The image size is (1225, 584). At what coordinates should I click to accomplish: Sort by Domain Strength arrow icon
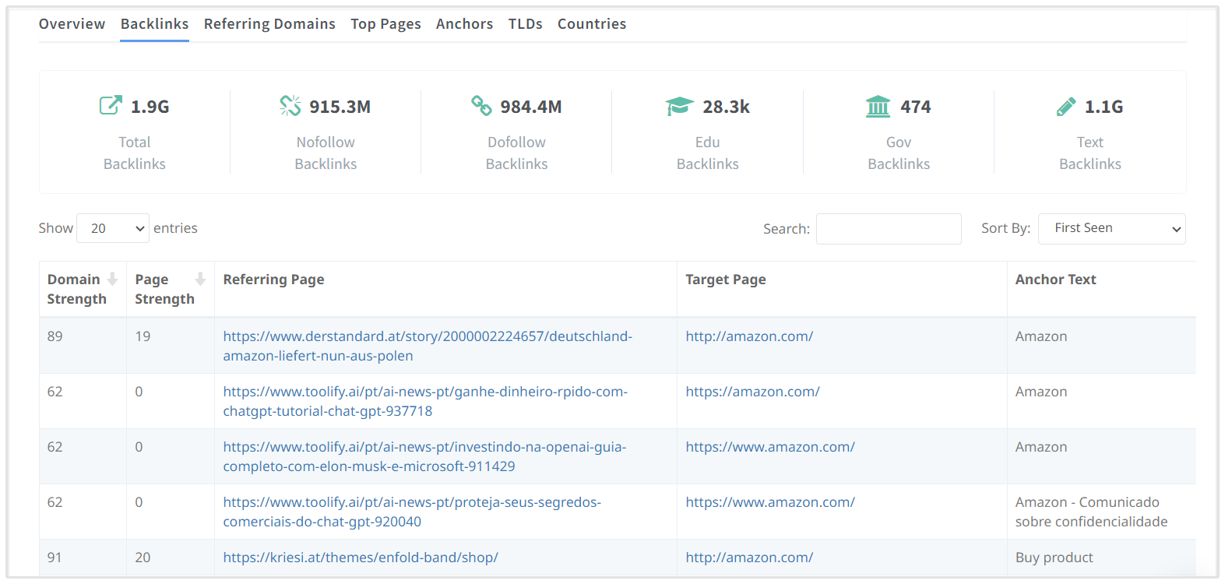[112, 279]
